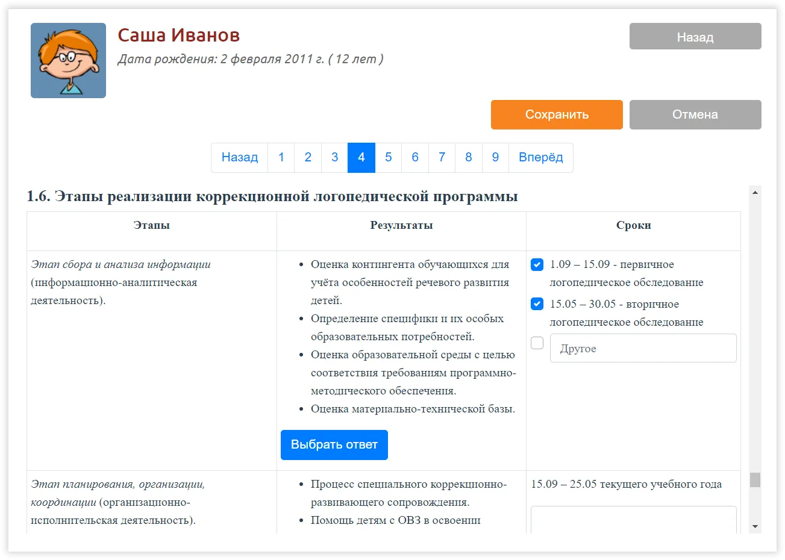Click into the Другое text field

point(643,348)
